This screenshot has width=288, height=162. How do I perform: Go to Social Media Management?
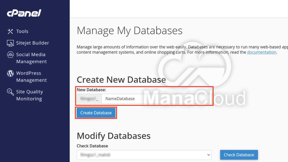[31, 58]
